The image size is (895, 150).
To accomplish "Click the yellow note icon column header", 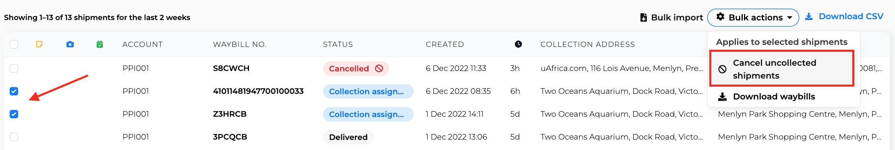I will (39, 44).
